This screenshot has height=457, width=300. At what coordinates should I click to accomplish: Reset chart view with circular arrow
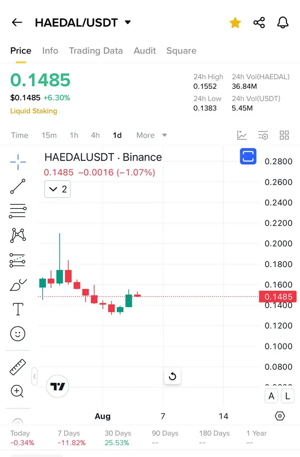[x=172, y=376]
